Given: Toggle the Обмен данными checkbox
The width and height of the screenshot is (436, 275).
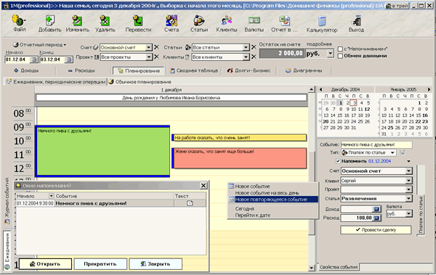Looking at the screenshot, I should (x=340, y=56).
